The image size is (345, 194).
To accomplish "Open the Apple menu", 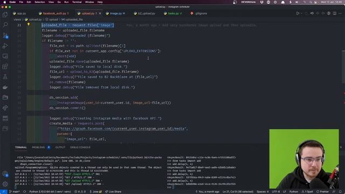I will (5, 2).
